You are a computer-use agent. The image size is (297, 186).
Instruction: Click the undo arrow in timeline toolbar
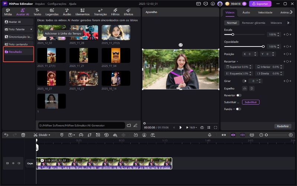[x=6, y=135]
